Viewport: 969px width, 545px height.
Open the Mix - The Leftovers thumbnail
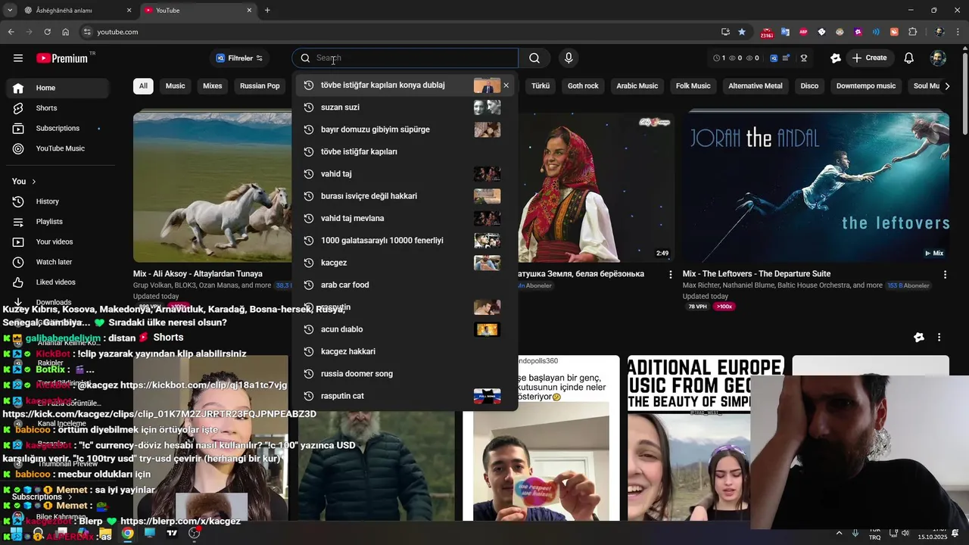click(x=816, y=187)
